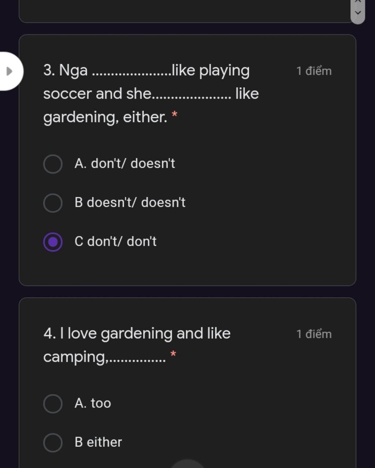
Task: Tap the "C don't/ don't" answer label
Action: click(x=115, y=242)
